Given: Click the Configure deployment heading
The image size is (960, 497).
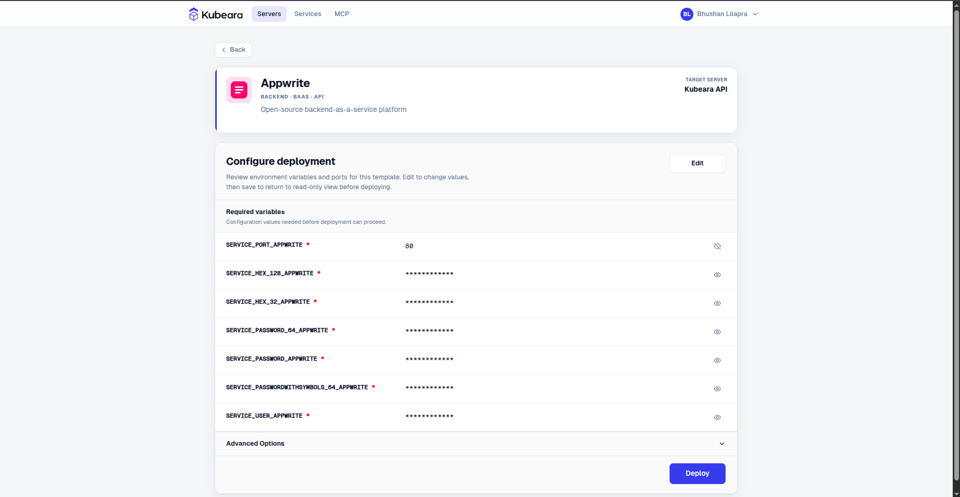Looking at the screenshot, I should point(281,161).
